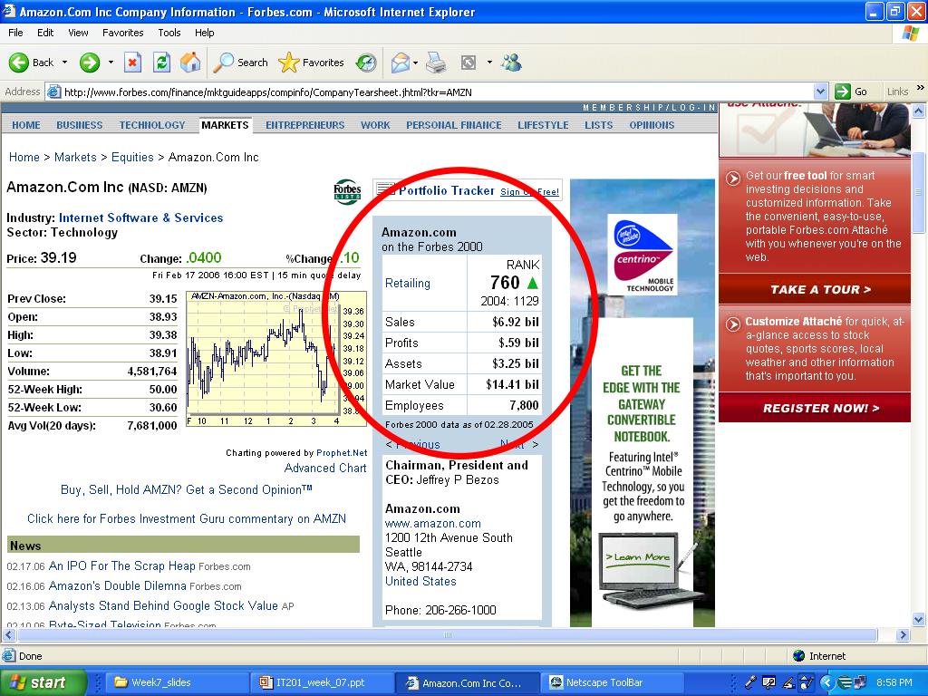The image size is (928, 696).
Task: Click the REGISTER NOW button
Action: [815, 408]
